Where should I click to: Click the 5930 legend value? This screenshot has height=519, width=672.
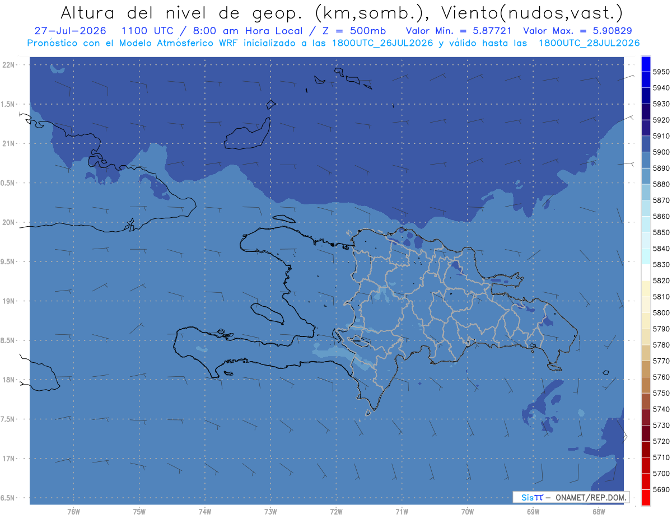click(661, 104)
